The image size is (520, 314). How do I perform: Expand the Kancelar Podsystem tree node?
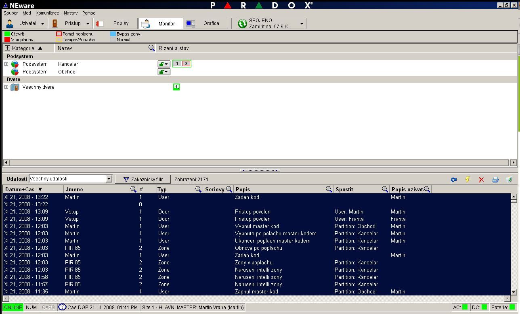point(6,64)
